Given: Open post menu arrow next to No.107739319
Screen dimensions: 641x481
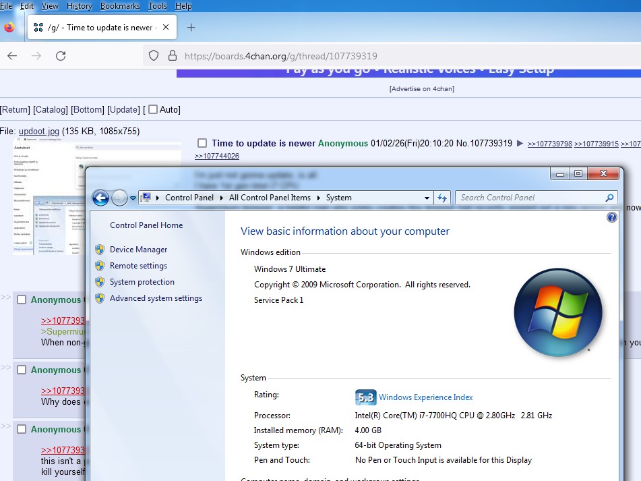Looking at the screenshot, I should pyautogui.click(x=520, y=143).
